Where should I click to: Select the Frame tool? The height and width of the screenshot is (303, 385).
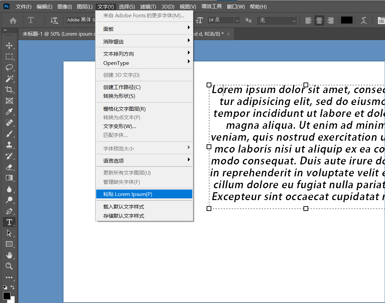9,101
